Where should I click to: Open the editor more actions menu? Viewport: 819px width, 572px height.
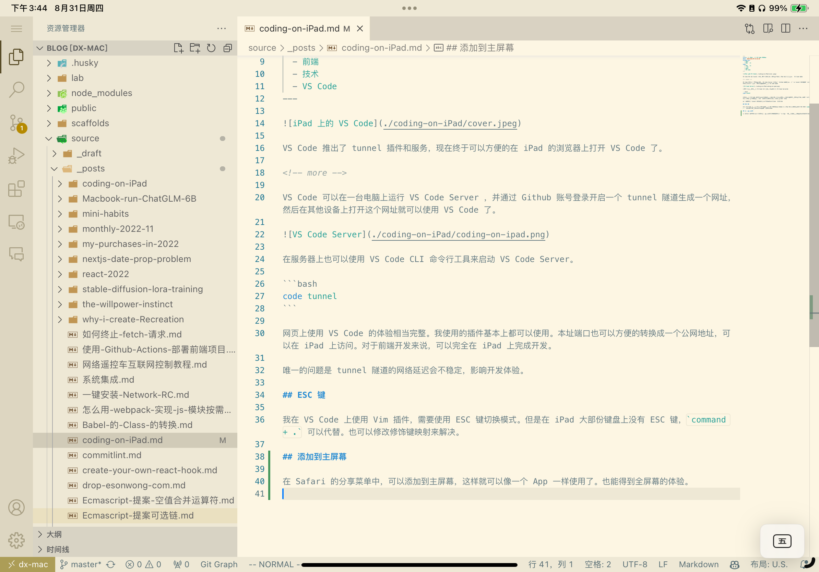803,28
